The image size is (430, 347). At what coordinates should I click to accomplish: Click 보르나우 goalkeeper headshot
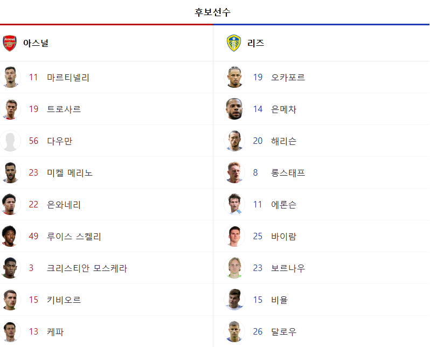pos(234,268)
